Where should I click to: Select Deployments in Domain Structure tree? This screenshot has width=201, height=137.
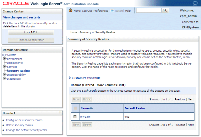[x=15, y=63]
